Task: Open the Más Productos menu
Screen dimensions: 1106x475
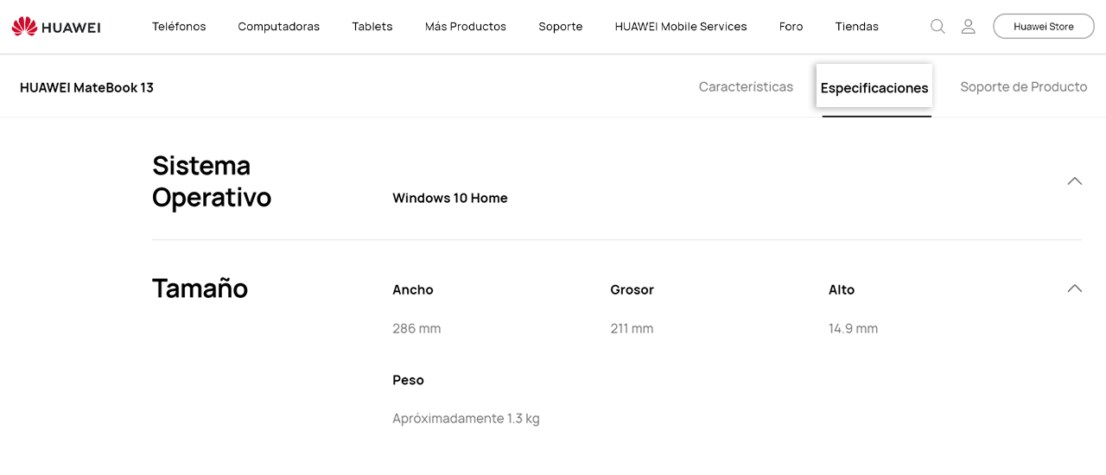Action: 466,27
